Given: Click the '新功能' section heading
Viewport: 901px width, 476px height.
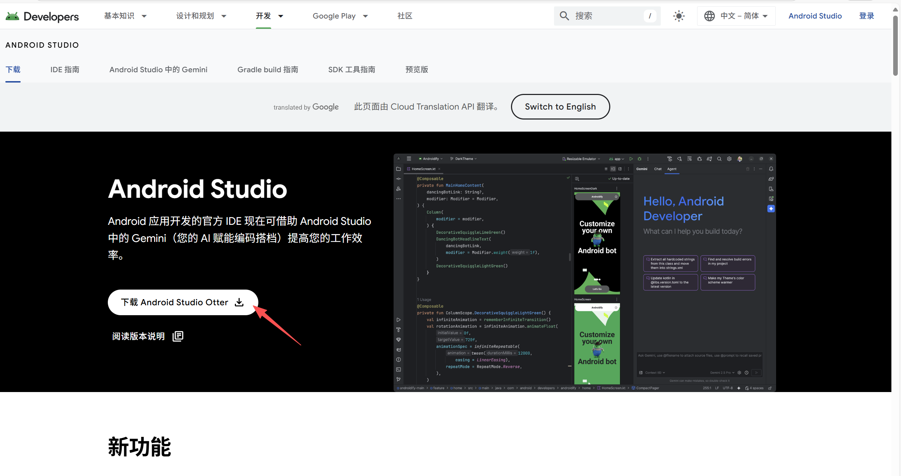Looking at the screenshot, I should [x=139, y=447].
